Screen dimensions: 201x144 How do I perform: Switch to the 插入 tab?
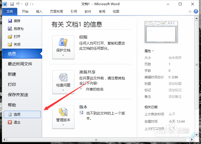pyautogui.click(x=39, y=12)
